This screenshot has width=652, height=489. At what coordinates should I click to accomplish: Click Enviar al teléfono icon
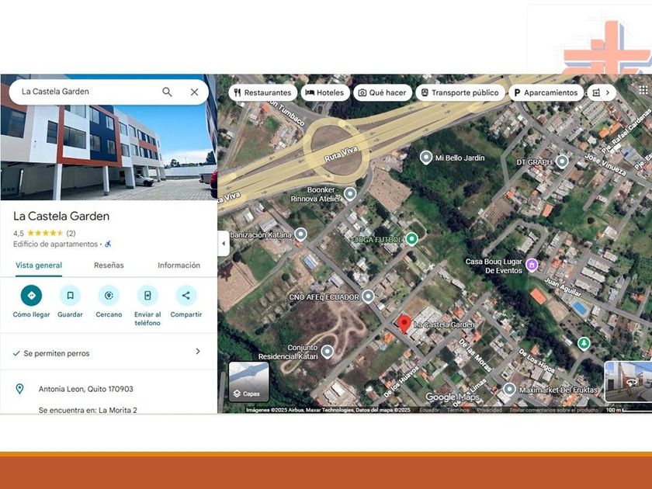coord(147,295)
